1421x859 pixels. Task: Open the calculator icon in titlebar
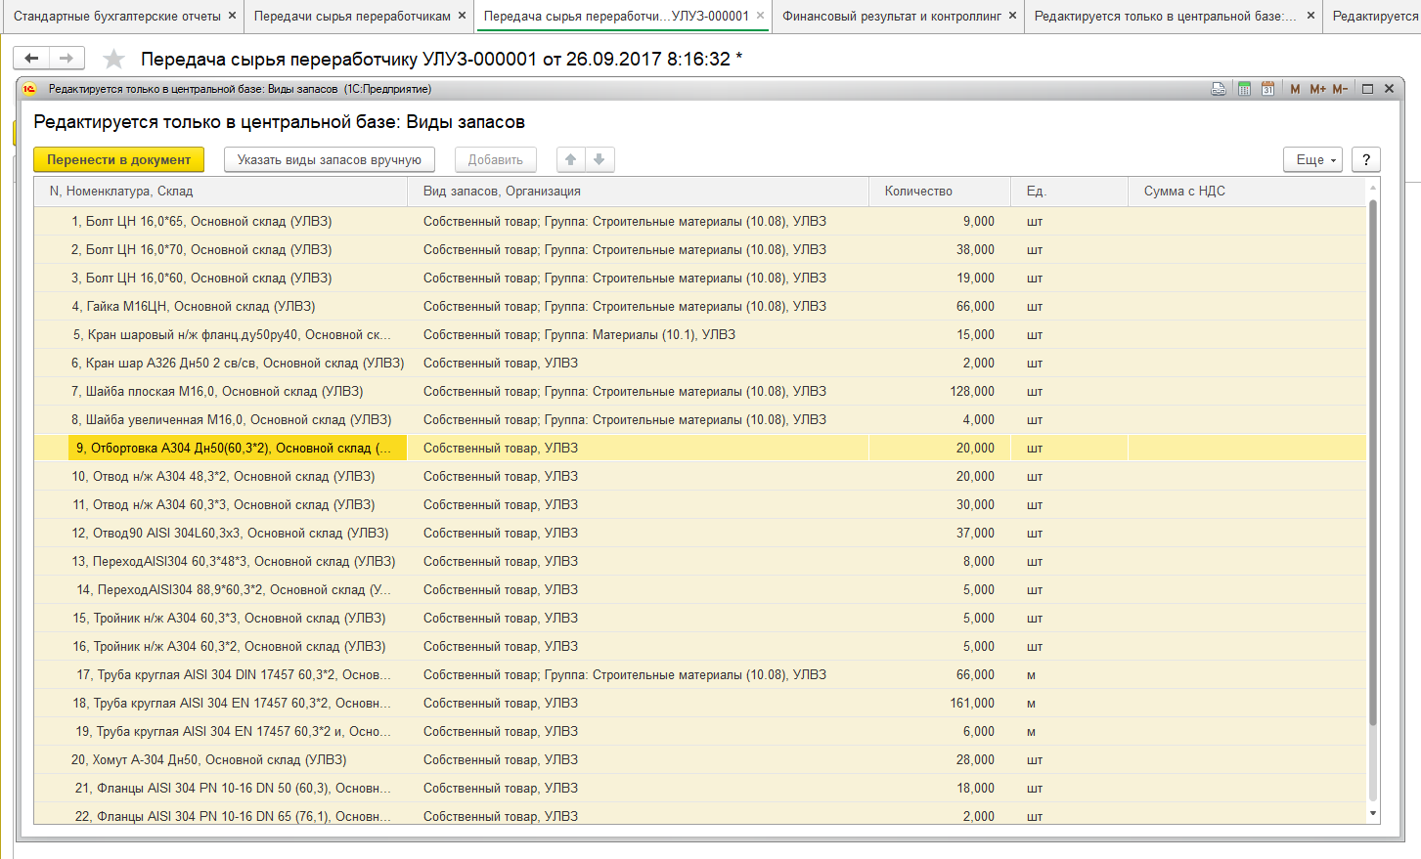tap(1244, 89)
